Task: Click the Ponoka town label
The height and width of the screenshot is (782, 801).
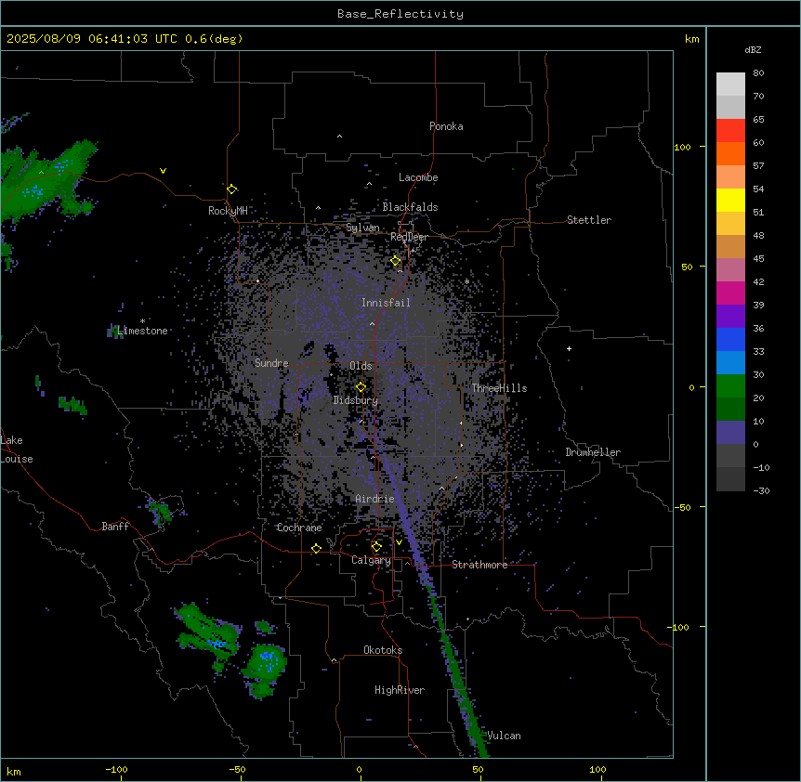Action: tap(446, 126)
